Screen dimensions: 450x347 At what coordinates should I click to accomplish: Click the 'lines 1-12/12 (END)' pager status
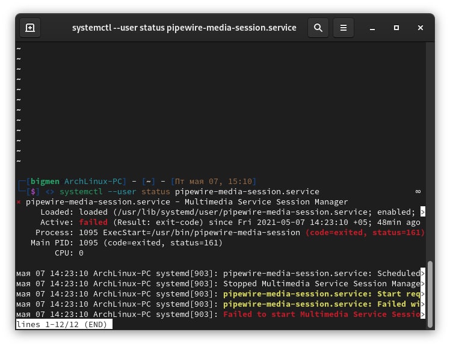coord(64,325)
